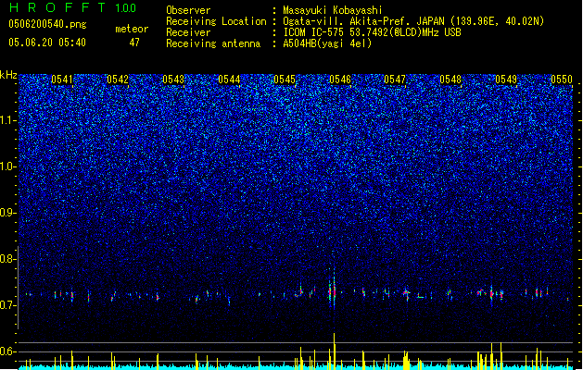Click the 0545 time marker
Image resolution: width=583 pixels, height=370 pixels.
(285, 80)
